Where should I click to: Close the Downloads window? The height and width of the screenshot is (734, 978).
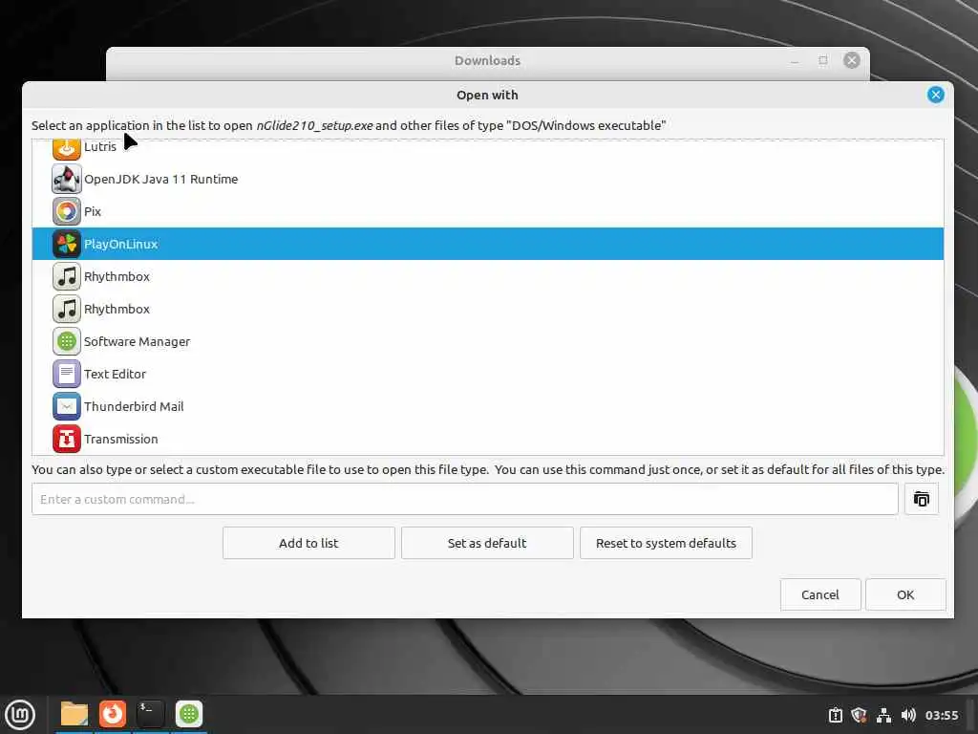coord(851,60)
